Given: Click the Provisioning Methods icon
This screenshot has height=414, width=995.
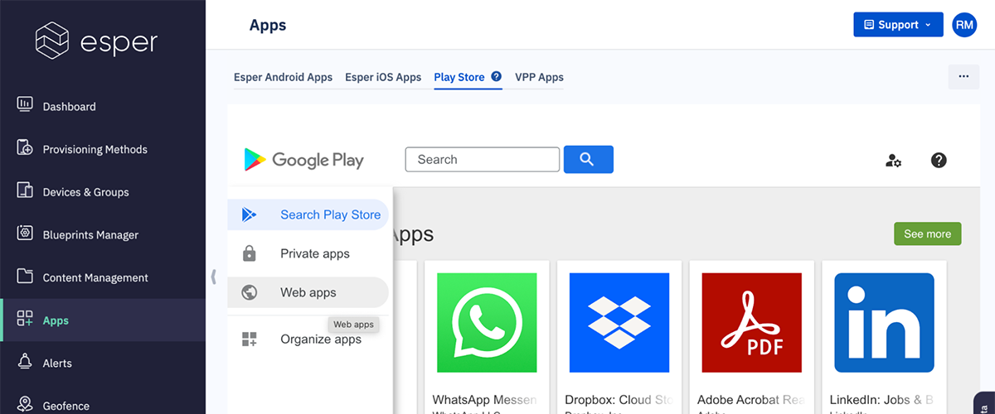Looking at the screenshot, I should pos(25,149).
